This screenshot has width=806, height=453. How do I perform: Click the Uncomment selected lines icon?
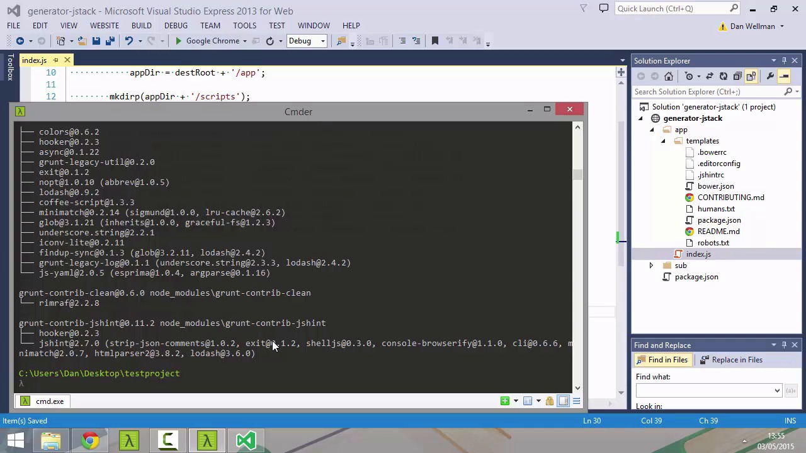(416, 41)
